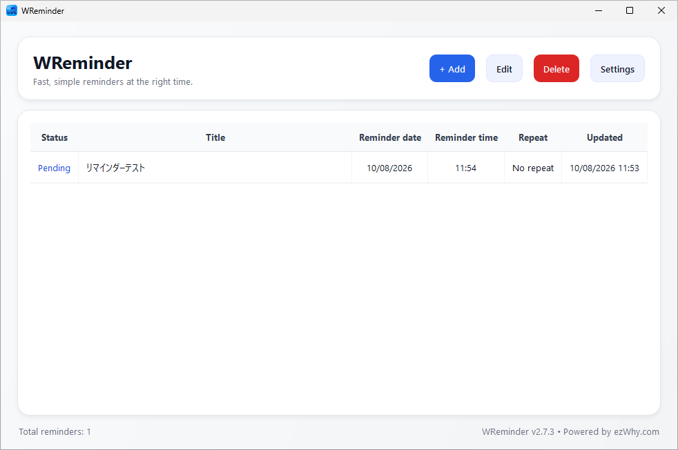Click the 10/08/2026 11:53 updated cell
Screen dimensions: 678x450
[x=605, y=168]
